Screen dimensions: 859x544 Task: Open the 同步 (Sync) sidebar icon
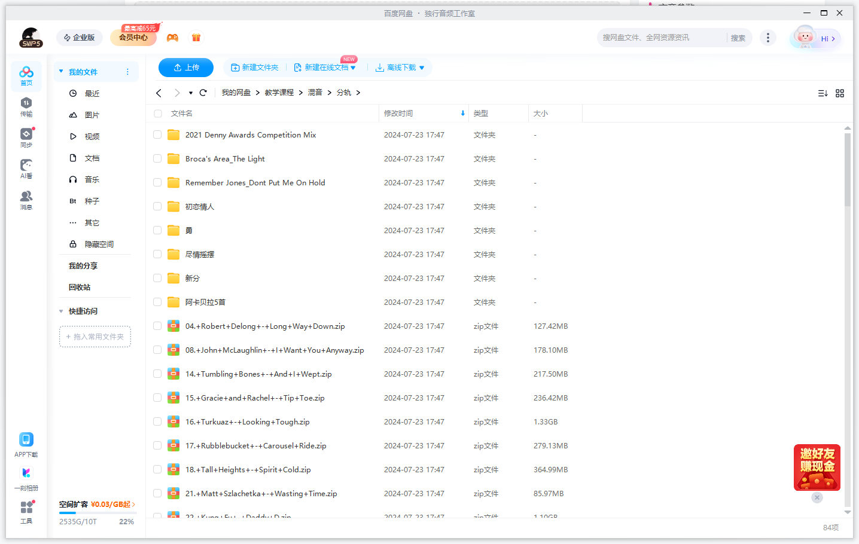pos(26,137)
